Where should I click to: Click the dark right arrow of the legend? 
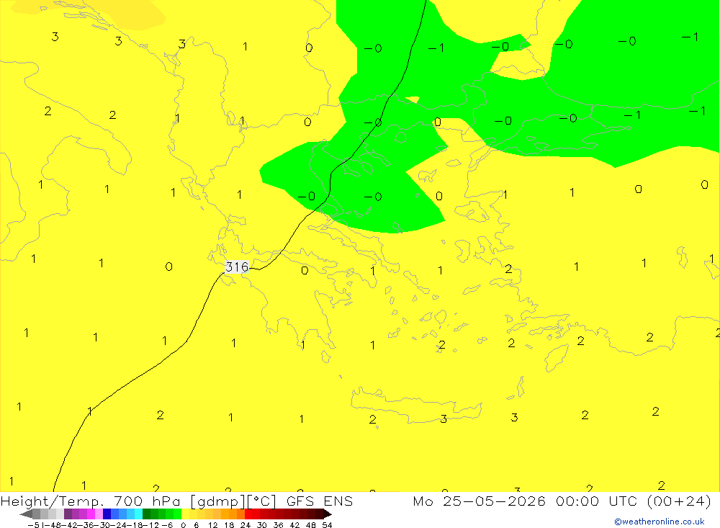point(328,514)
